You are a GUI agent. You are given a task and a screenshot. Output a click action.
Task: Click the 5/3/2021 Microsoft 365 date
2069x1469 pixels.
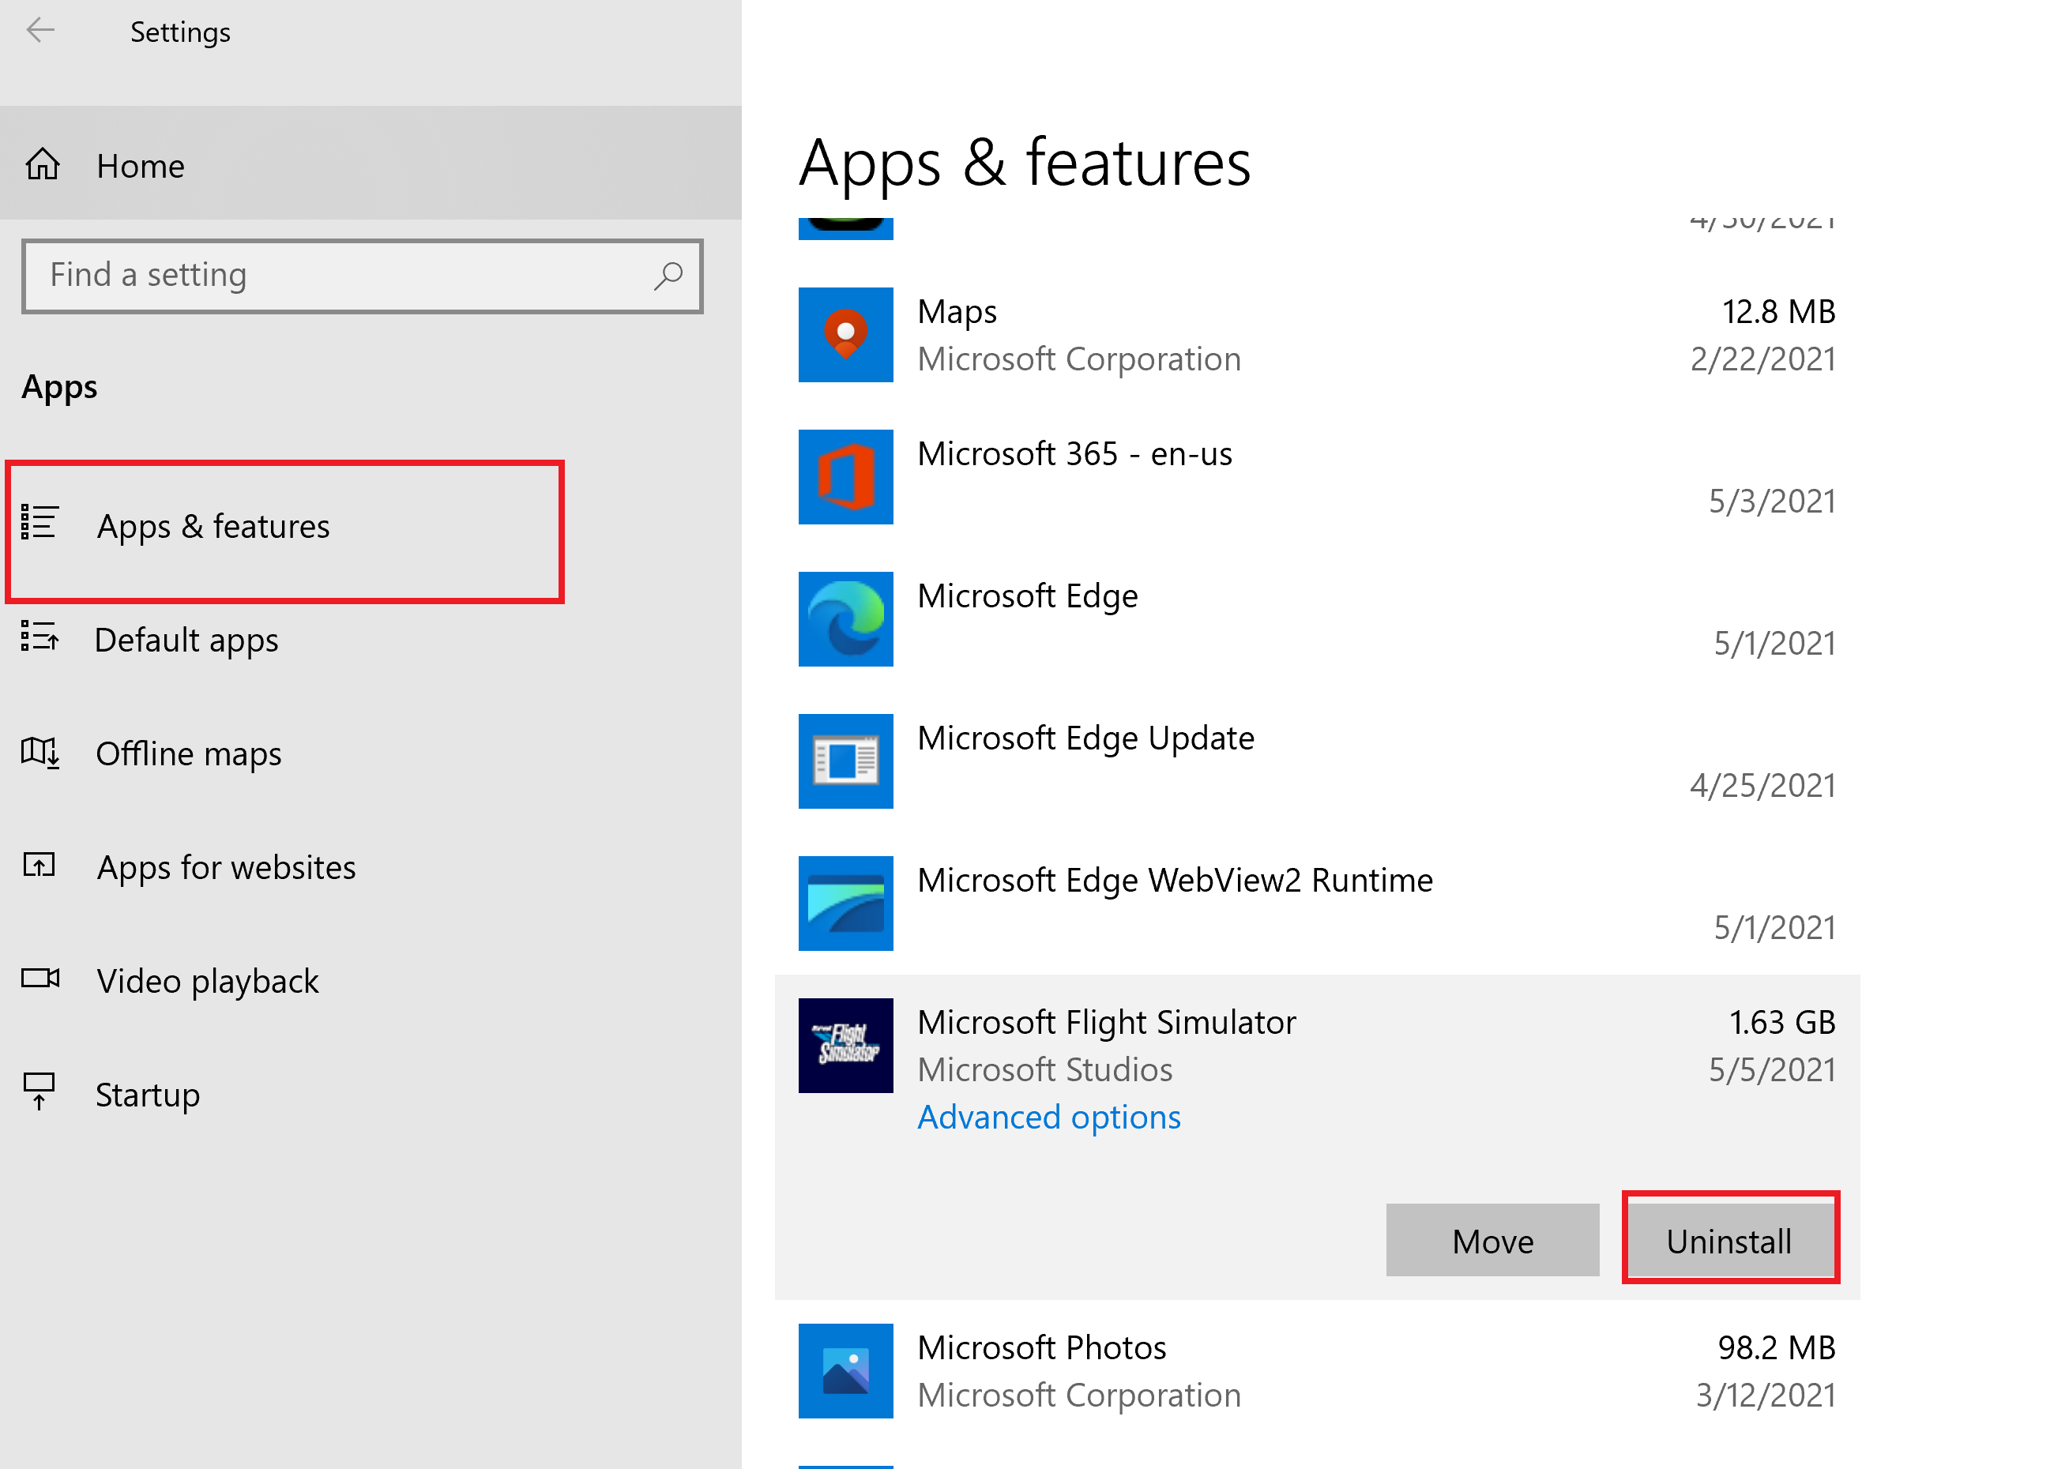click(x=1771, y=502)
